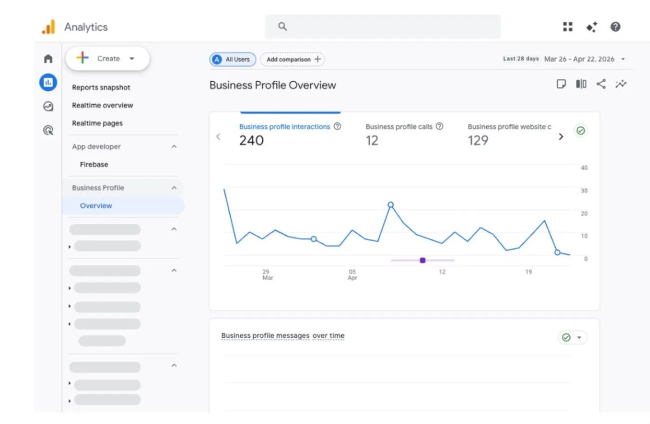Click Add comparison button
Screen dimensions: 650x424
[293, 59]
